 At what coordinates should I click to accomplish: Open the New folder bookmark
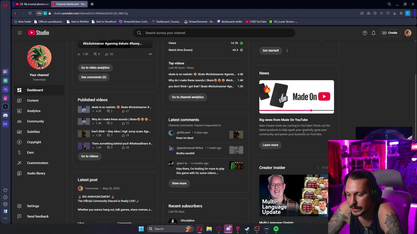pyautogui.click(x=22, y=22)
